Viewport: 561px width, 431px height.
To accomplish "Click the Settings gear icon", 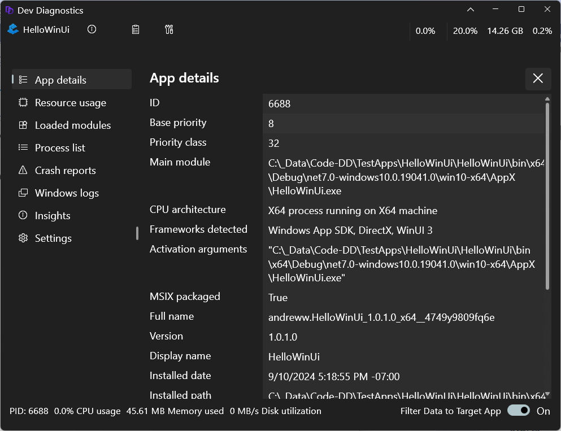I will (x=23, y=238).
